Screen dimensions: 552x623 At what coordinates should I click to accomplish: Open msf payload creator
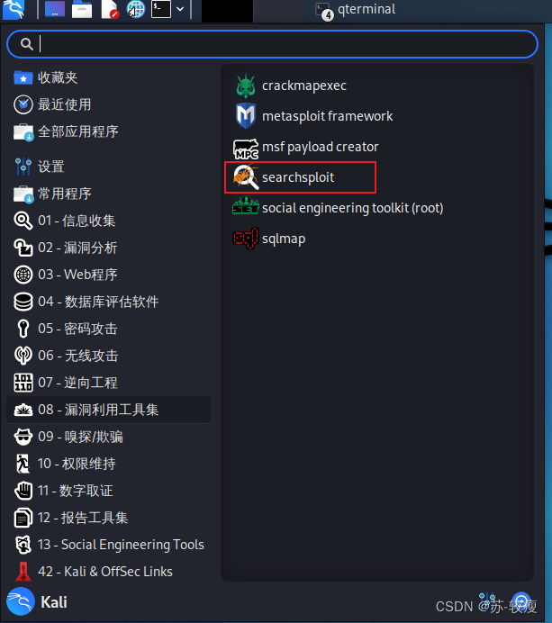[x=306, y=147]
